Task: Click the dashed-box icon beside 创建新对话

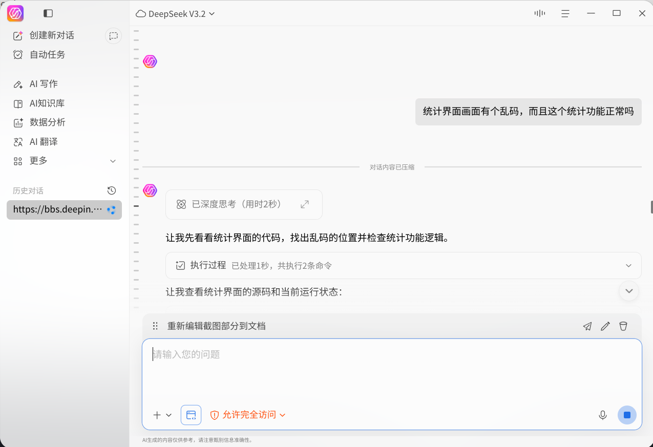Action: (113, 35)
